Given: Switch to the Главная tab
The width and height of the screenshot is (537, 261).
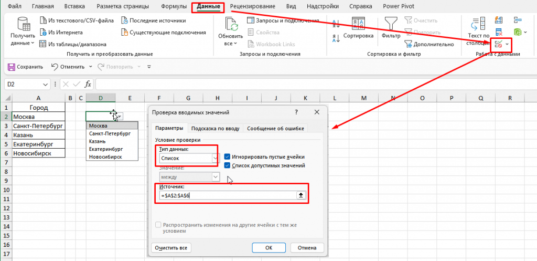Looking at the screenshot, I should point(43,6).
